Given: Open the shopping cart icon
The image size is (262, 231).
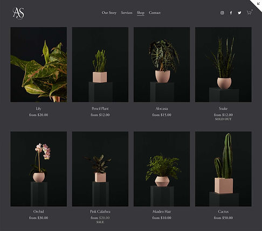Looking at the screenshot, I should coord(249,13).
